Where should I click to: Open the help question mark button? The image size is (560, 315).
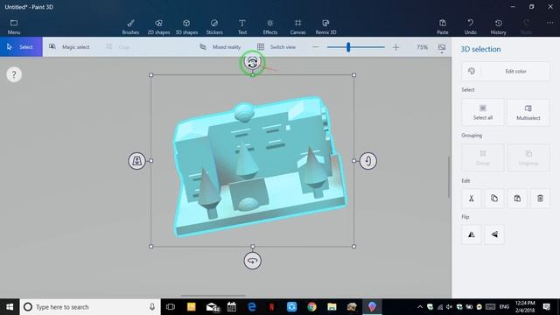(14, 74)
